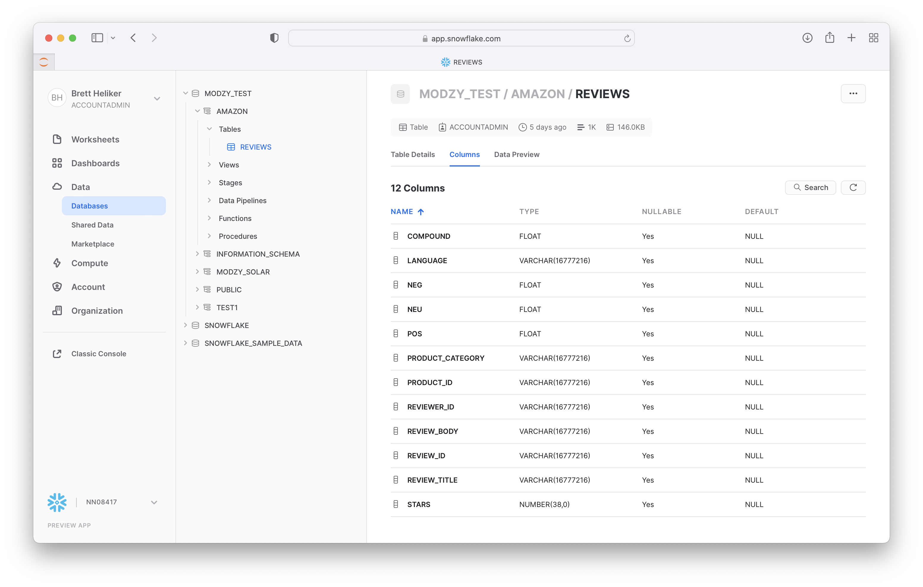
Task: Open Shared Data in sidebar
Action: (92, 225)
